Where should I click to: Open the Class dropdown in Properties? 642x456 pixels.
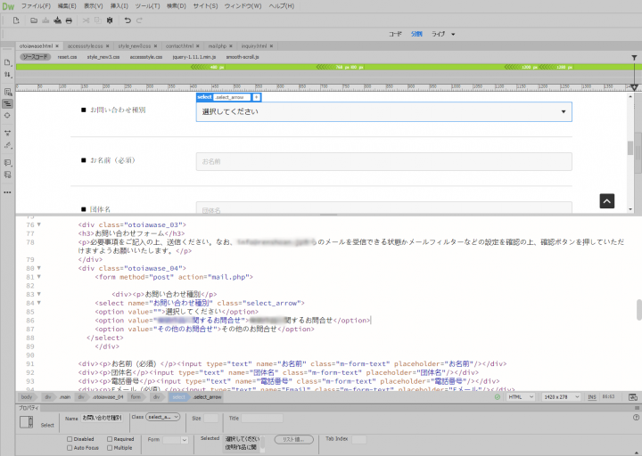tap(163, 417)
